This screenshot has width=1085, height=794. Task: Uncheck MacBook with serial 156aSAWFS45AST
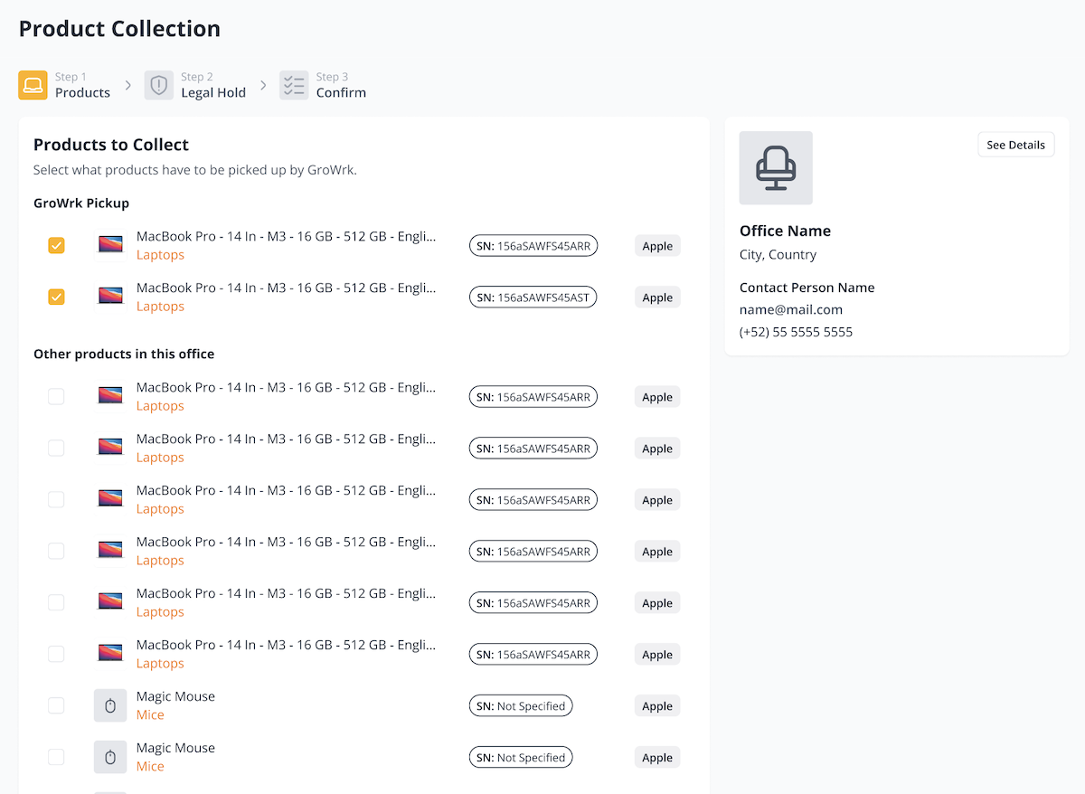(x=56, y=297)
